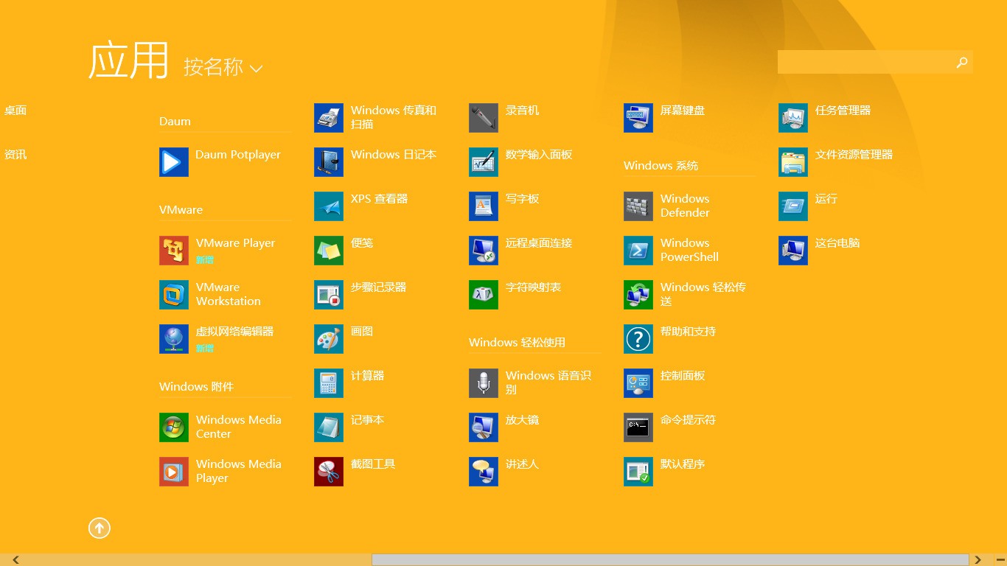Launch 命令提示符 console icon
This screenshot has height=566, width=1007.
[x=638, y=427]
